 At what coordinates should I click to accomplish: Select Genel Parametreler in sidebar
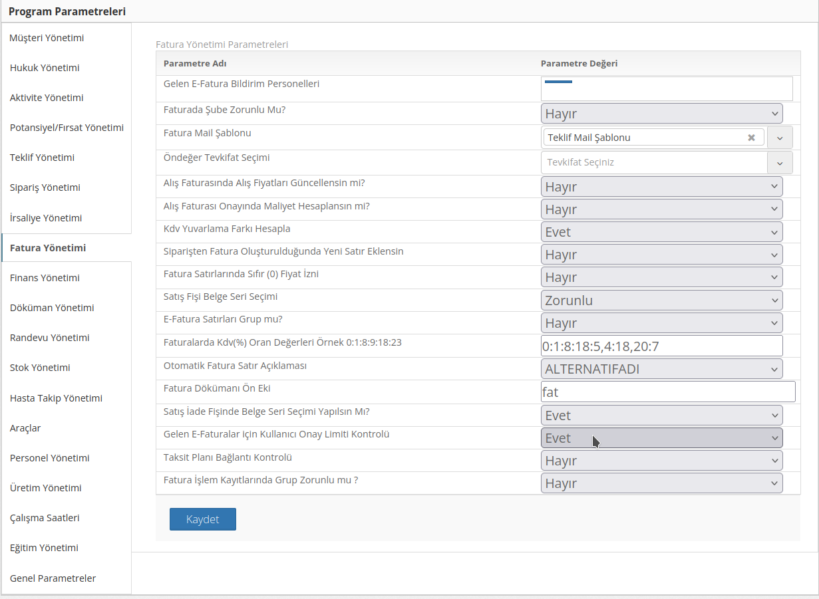53,578
